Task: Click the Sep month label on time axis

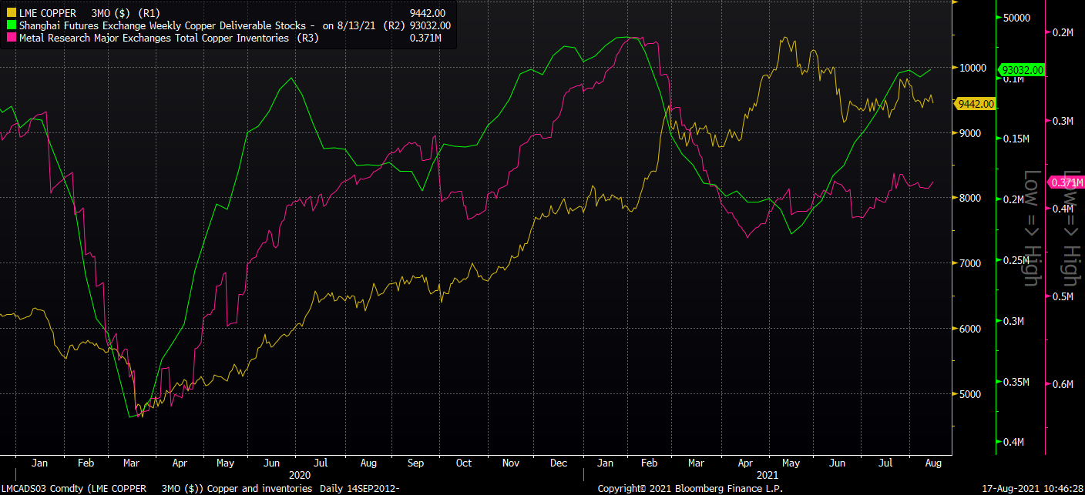Action: 416,463
